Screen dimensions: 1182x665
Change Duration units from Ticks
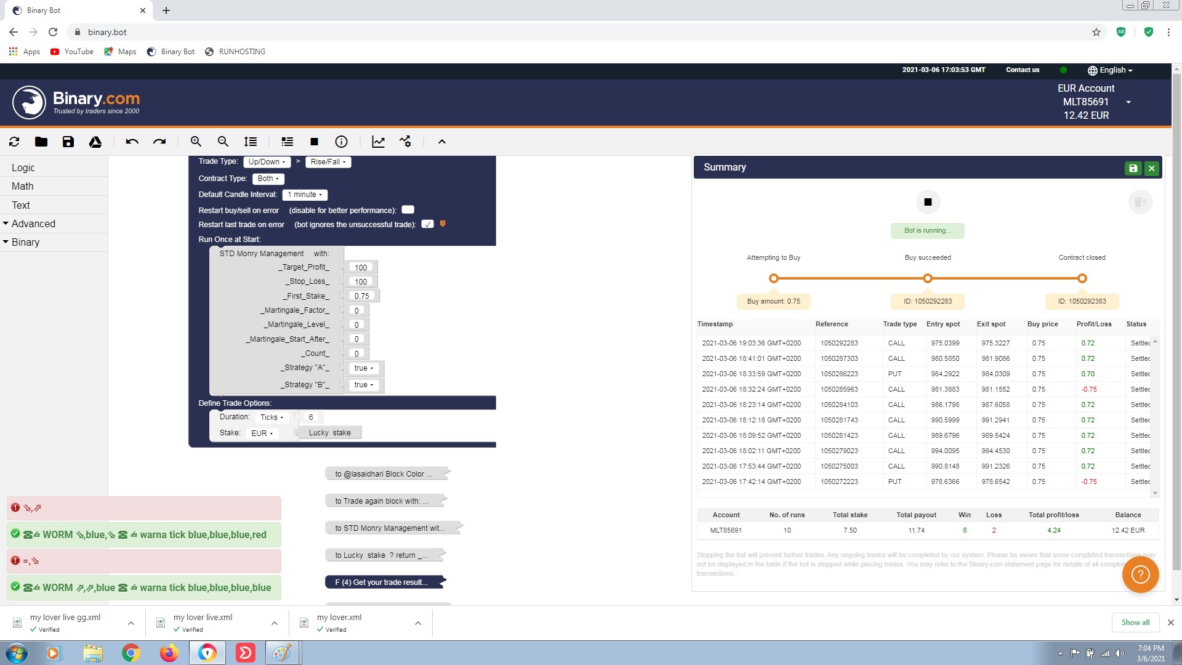[x=271, y=417]
